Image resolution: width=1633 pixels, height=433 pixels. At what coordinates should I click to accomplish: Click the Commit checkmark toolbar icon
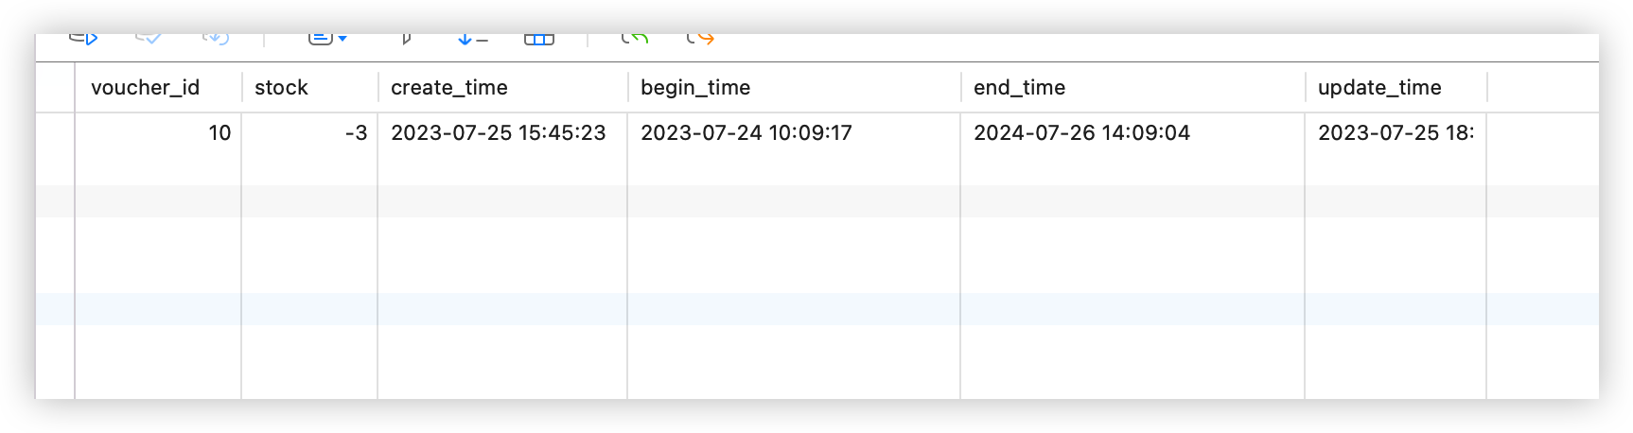(x=149, y=38)
